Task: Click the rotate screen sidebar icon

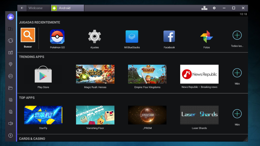Action: (x=10, y=29)
